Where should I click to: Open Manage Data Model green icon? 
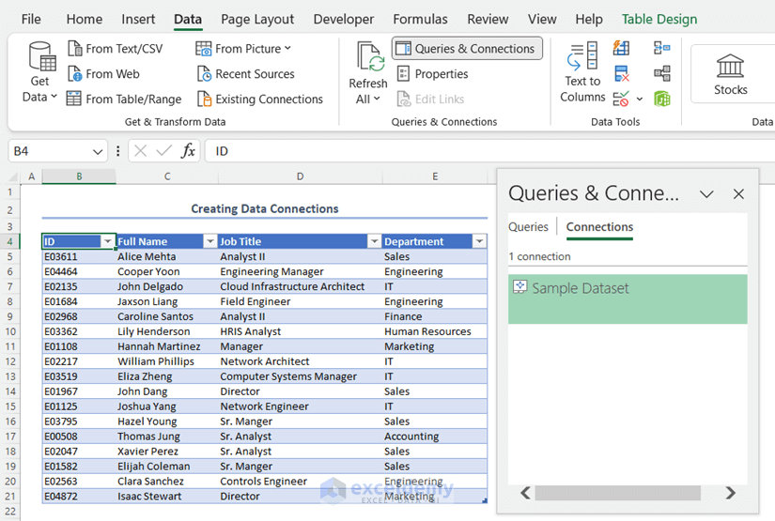click(662, 99)
